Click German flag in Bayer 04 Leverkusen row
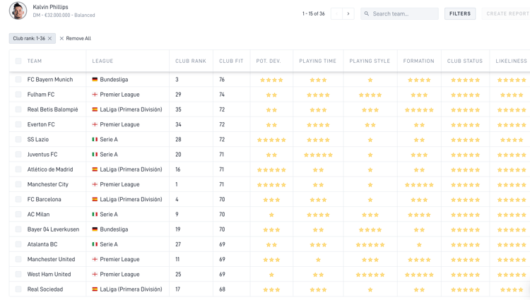Image resolution: width=530 pixels, height=300 pixels. (x=95, y=229)
